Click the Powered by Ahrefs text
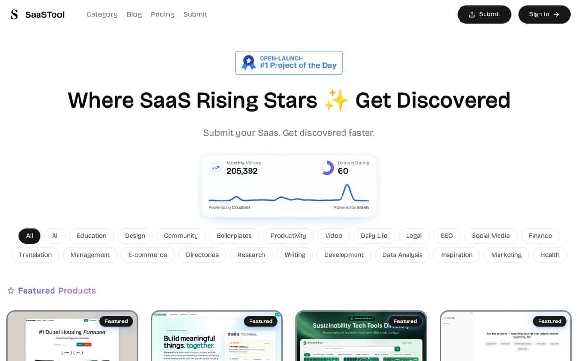This screenshot has width=578, height=361. pos(352,208)
